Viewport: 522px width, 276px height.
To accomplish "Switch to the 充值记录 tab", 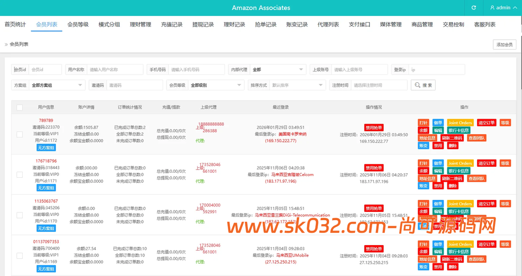I will coord(171,24).
